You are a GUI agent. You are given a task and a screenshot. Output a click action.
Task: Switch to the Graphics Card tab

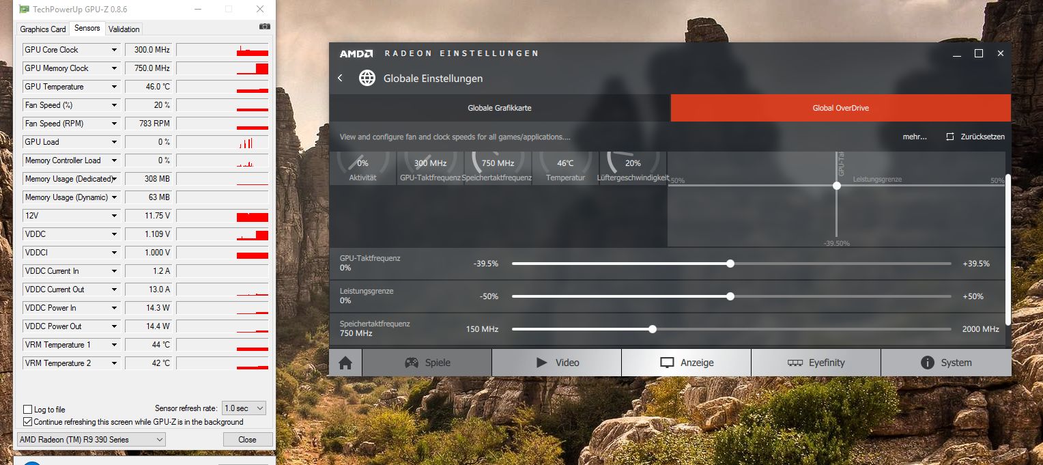[x=43, y=29]
